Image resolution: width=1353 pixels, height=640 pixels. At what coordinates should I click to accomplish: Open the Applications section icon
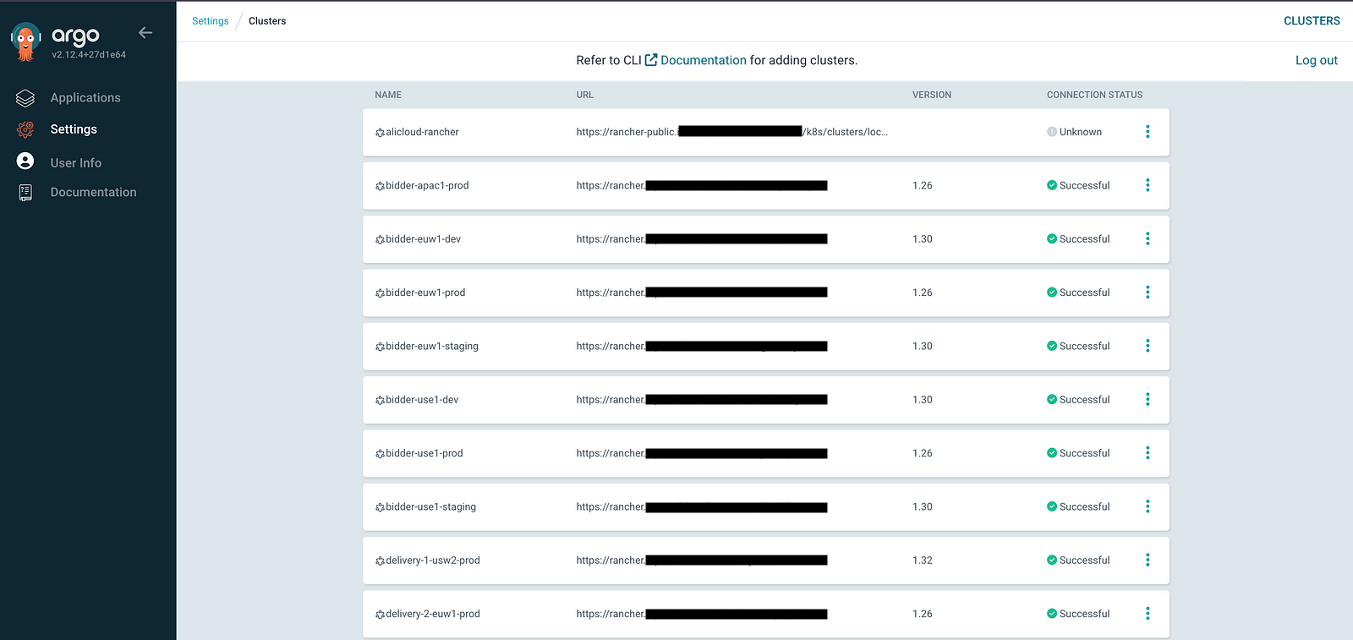tap(25, 97)
